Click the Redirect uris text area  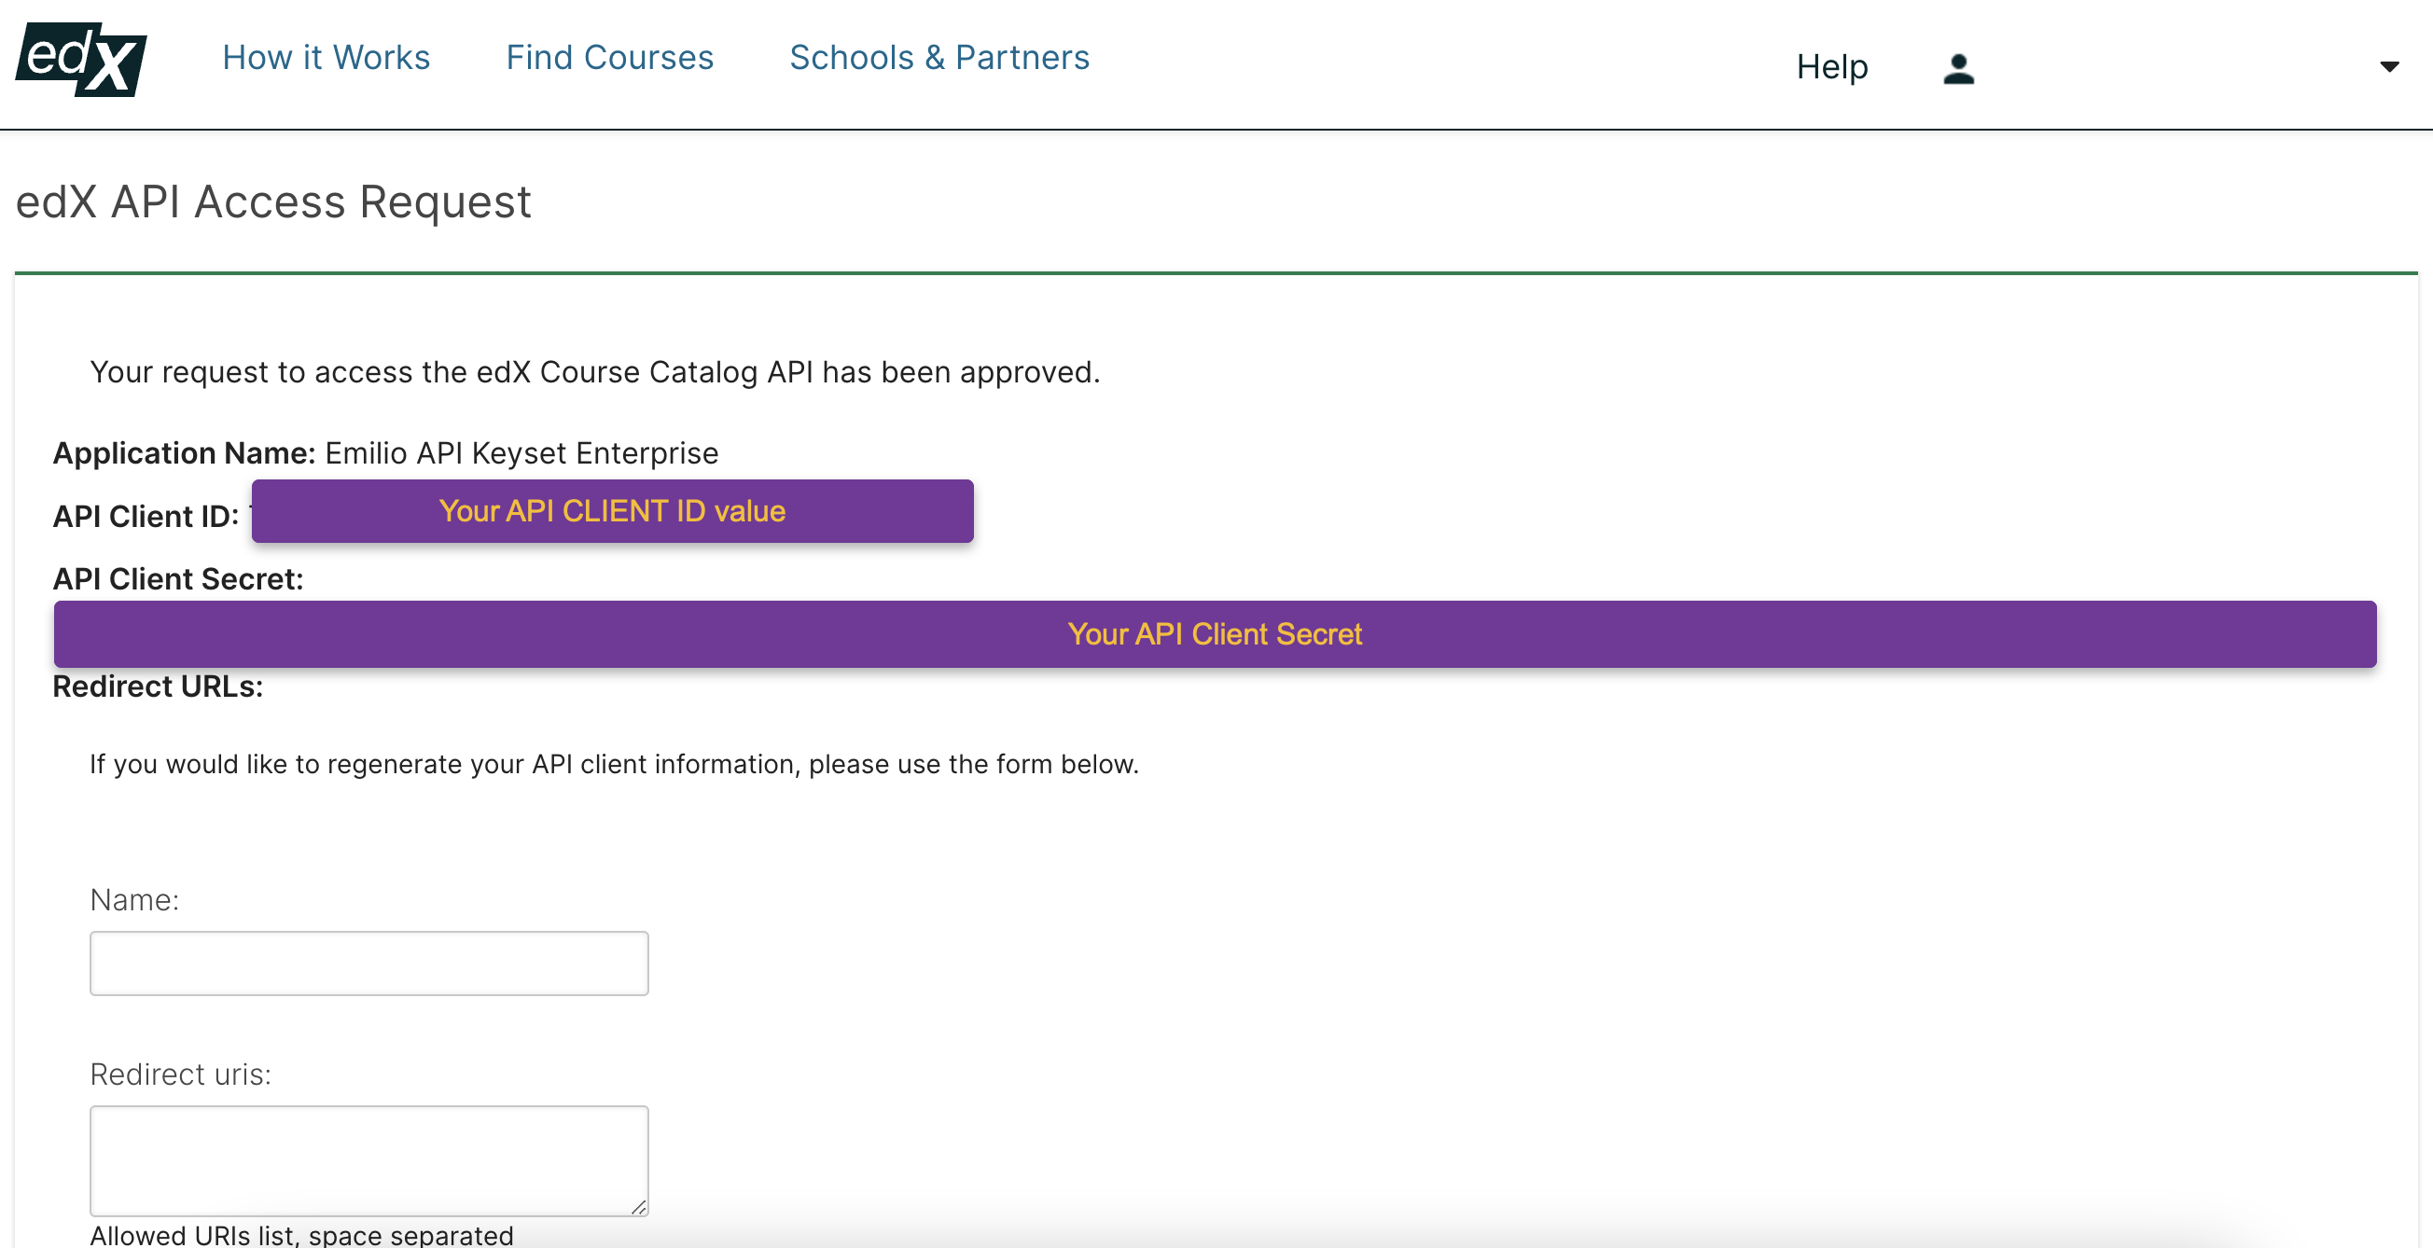[x=368, y=1159]
